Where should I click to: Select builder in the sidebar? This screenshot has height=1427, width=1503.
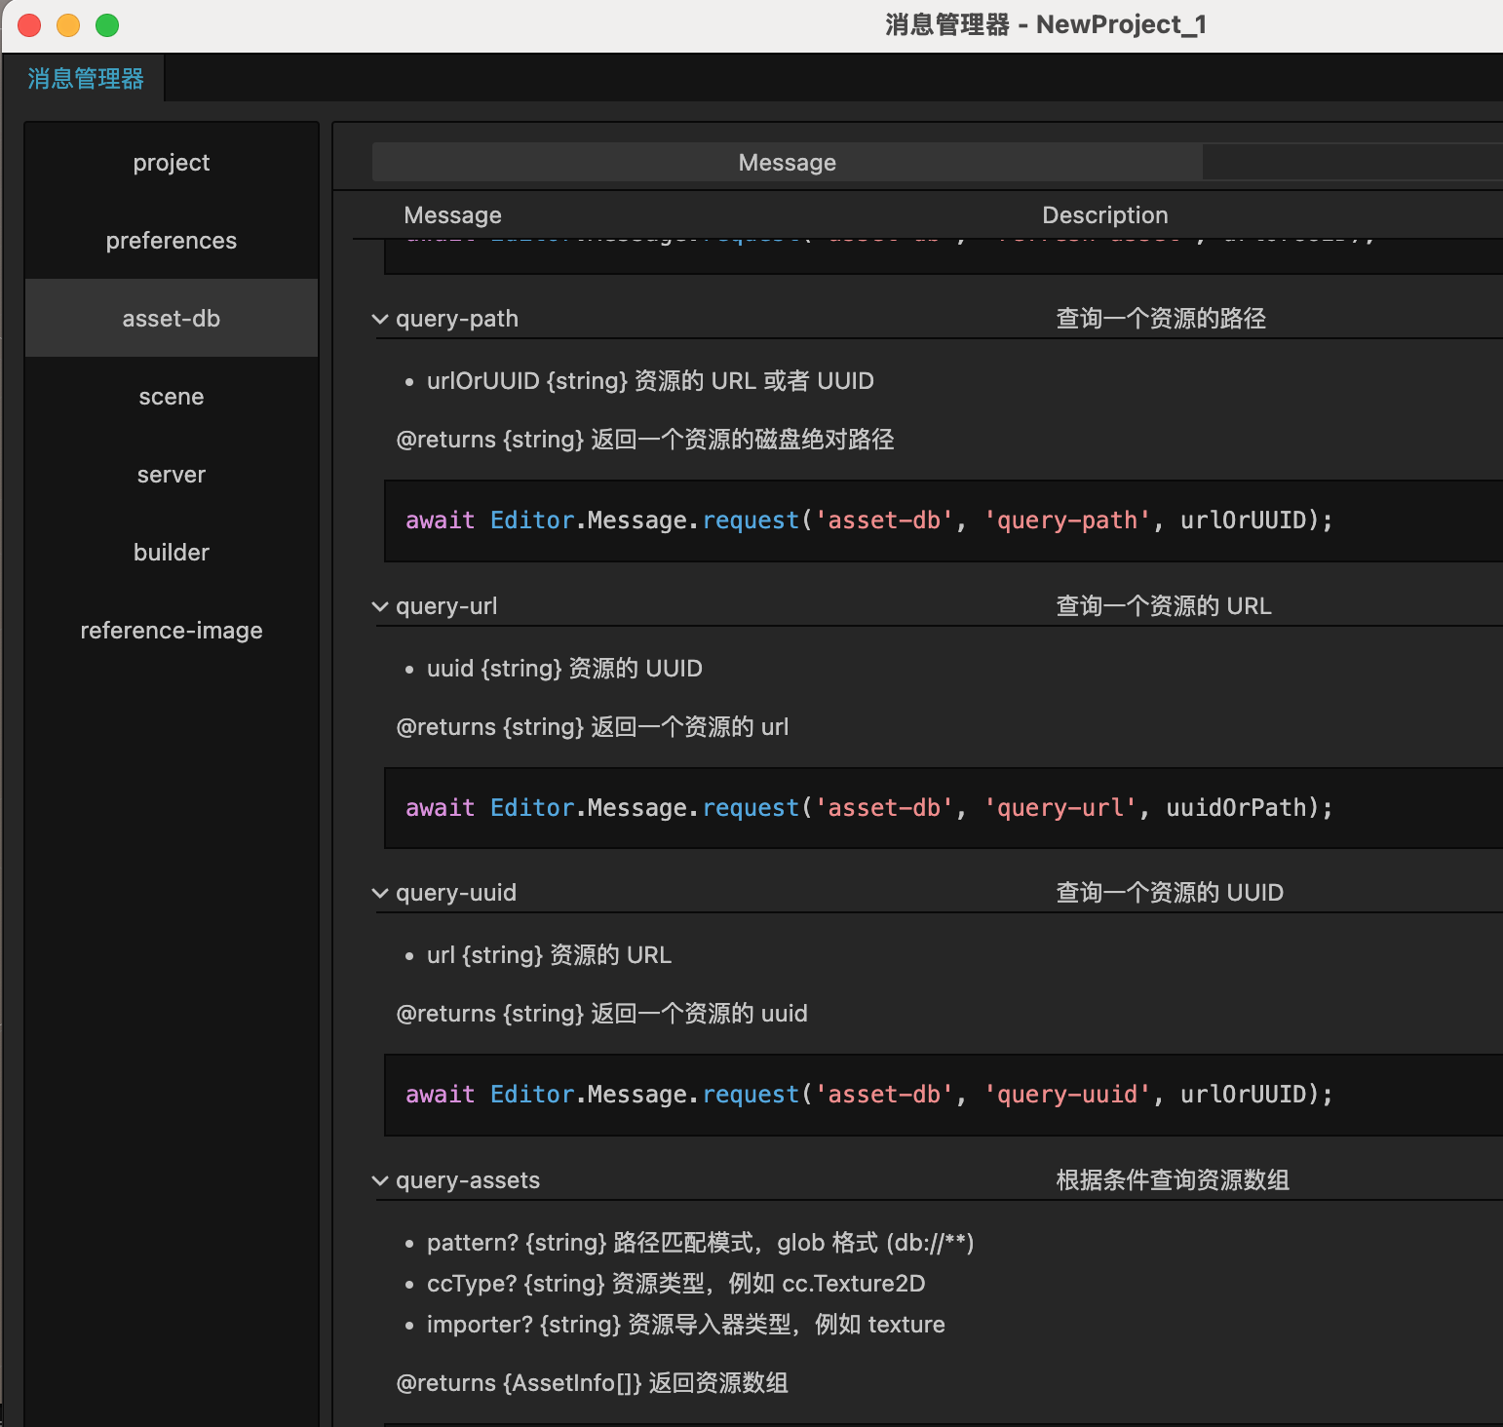(x=172, y=553)
